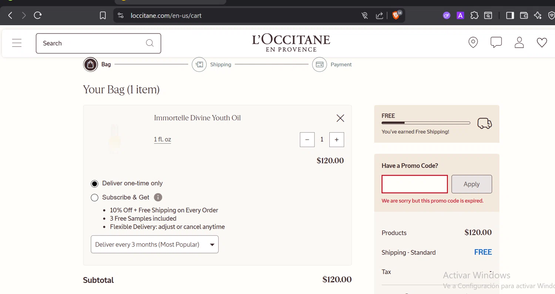The image size is (555, 294).
Task: Click the Apply promo button
Action: click(x=472, y=184)
